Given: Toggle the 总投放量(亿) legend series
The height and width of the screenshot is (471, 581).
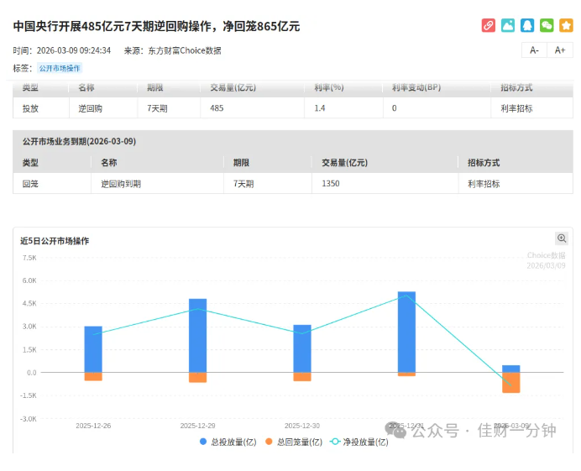Looking at the screenshot, I should pyautogui.click(x=228, y=442).
